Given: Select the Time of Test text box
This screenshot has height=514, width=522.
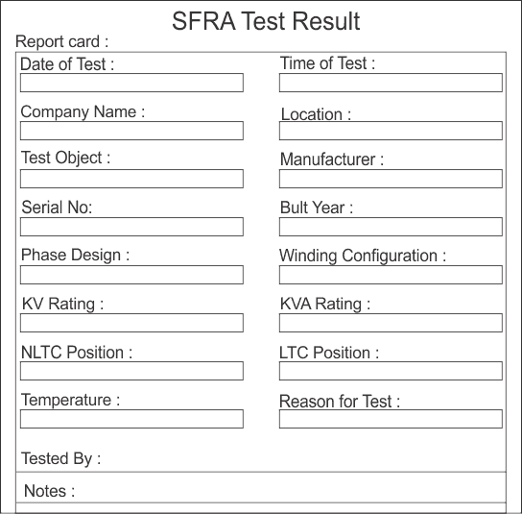Looking at the screenshot, I should (x=391, y=83).
